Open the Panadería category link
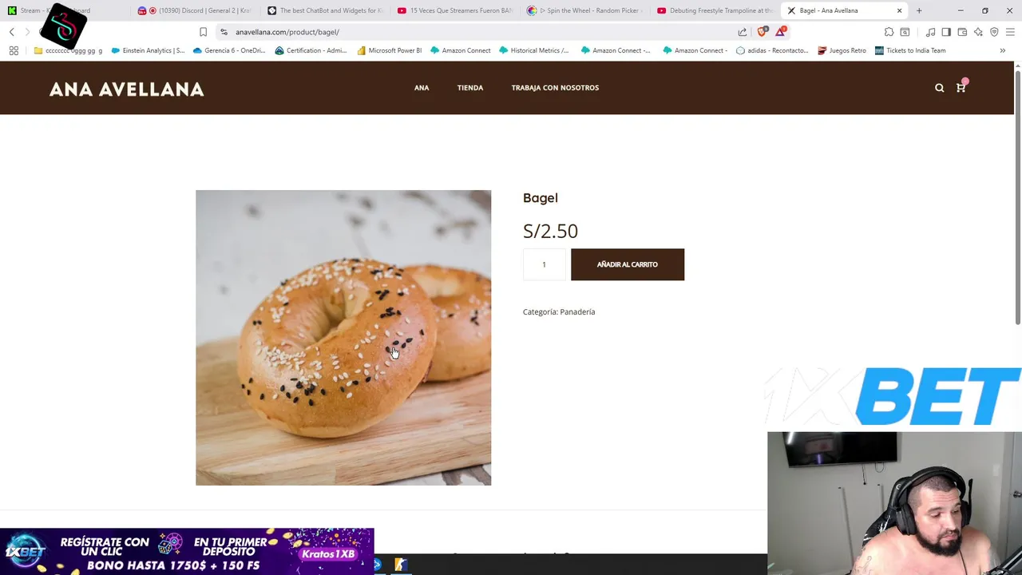Screen dimensions: 1022x575 click(577, 312)
